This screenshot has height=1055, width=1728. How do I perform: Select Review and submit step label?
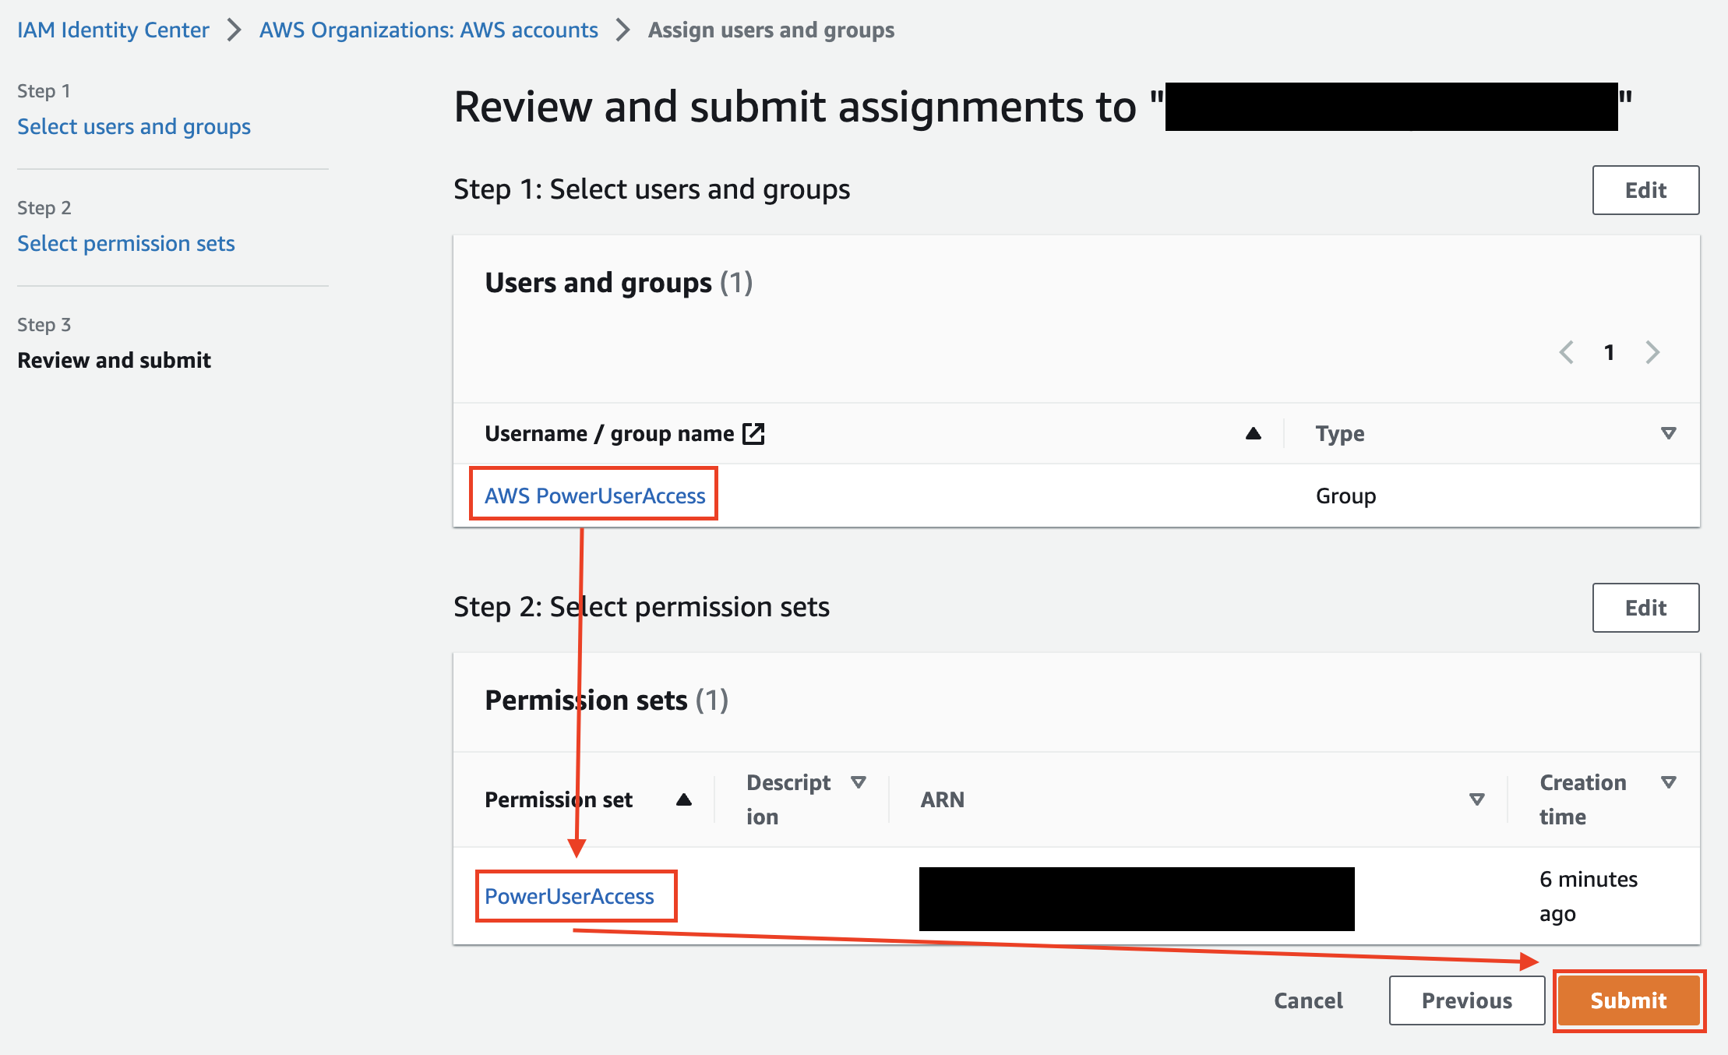[x=115, y=360]
